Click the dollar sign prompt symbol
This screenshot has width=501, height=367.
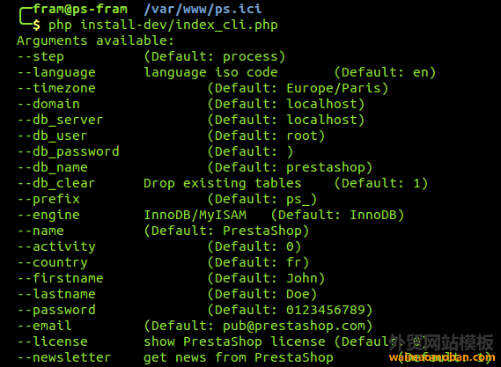click(36, 26)
